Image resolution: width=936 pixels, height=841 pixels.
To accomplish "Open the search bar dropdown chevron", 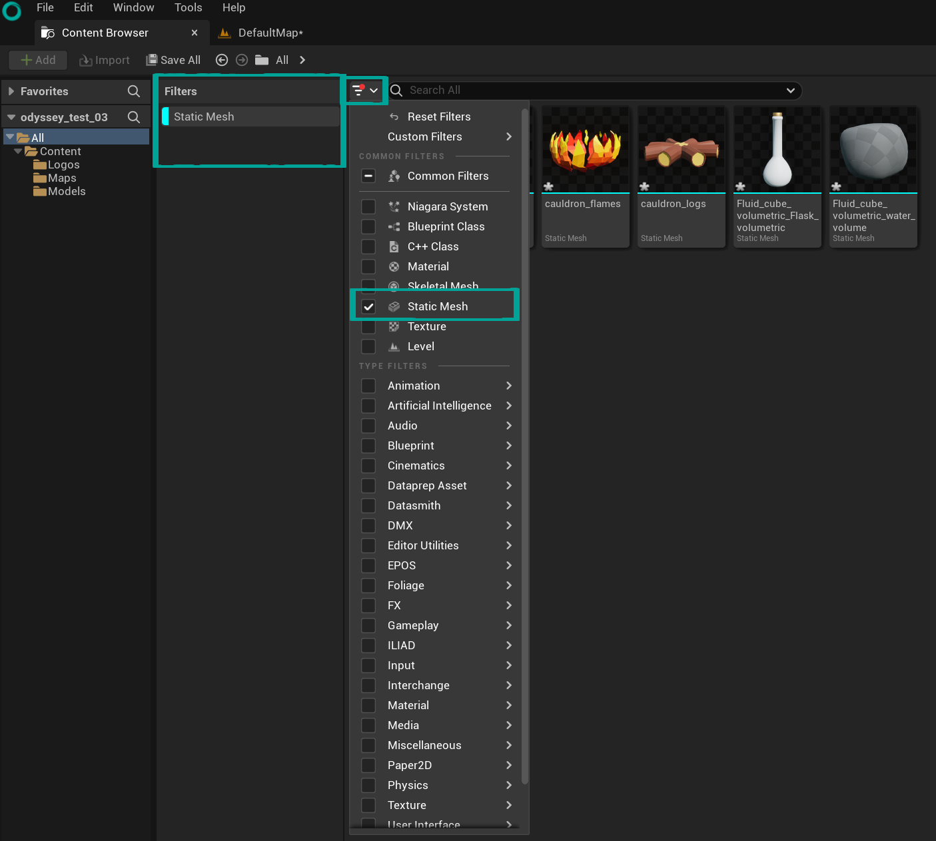I will (790, 91).
